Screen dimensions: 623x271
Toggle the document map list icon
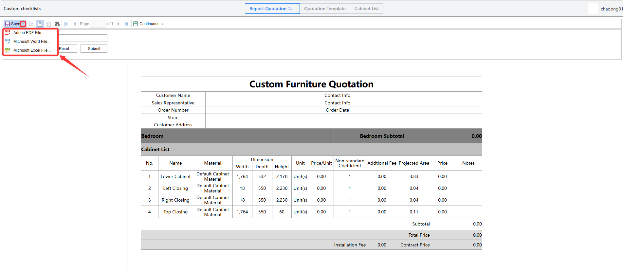click(x=31, y=24)
